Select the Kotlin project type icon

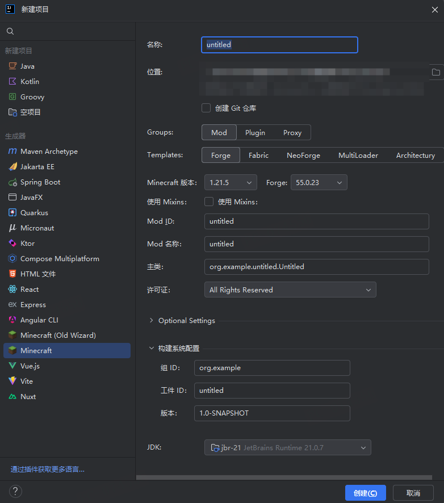[12, 82]
